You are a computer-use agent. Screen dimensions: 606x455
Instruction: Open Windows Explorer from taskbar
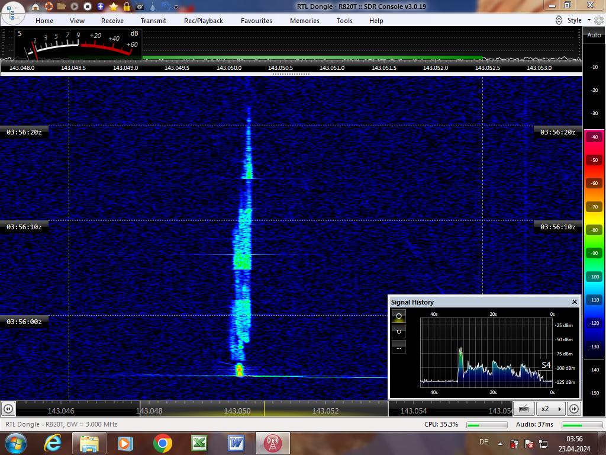coord(89,443)
